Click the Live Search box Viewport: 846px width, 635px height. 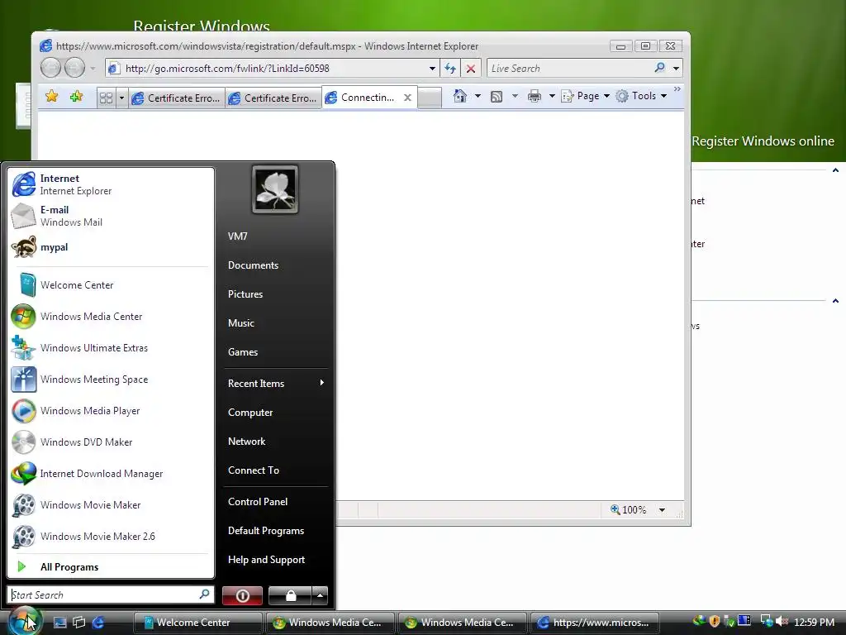[x=569, y=69]
